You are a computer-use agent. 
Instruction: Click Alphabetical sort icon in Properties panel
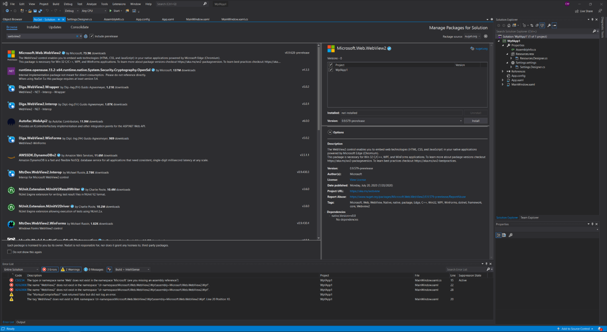pos(504,235)
